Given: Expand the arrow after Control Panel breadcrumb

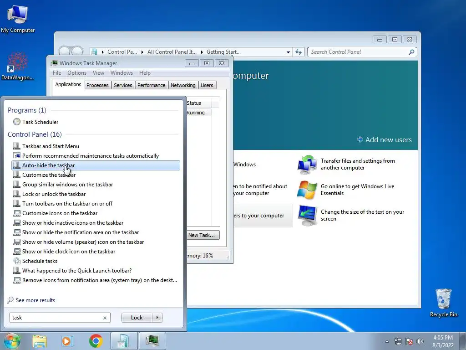Looking at the screenshot, I should pyautogui.click(x=142, y=52).
